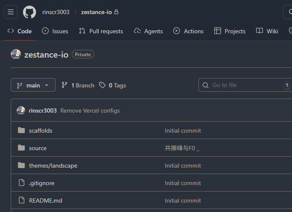Click the search magnifier icon at top right

click(x=288, y=12)
